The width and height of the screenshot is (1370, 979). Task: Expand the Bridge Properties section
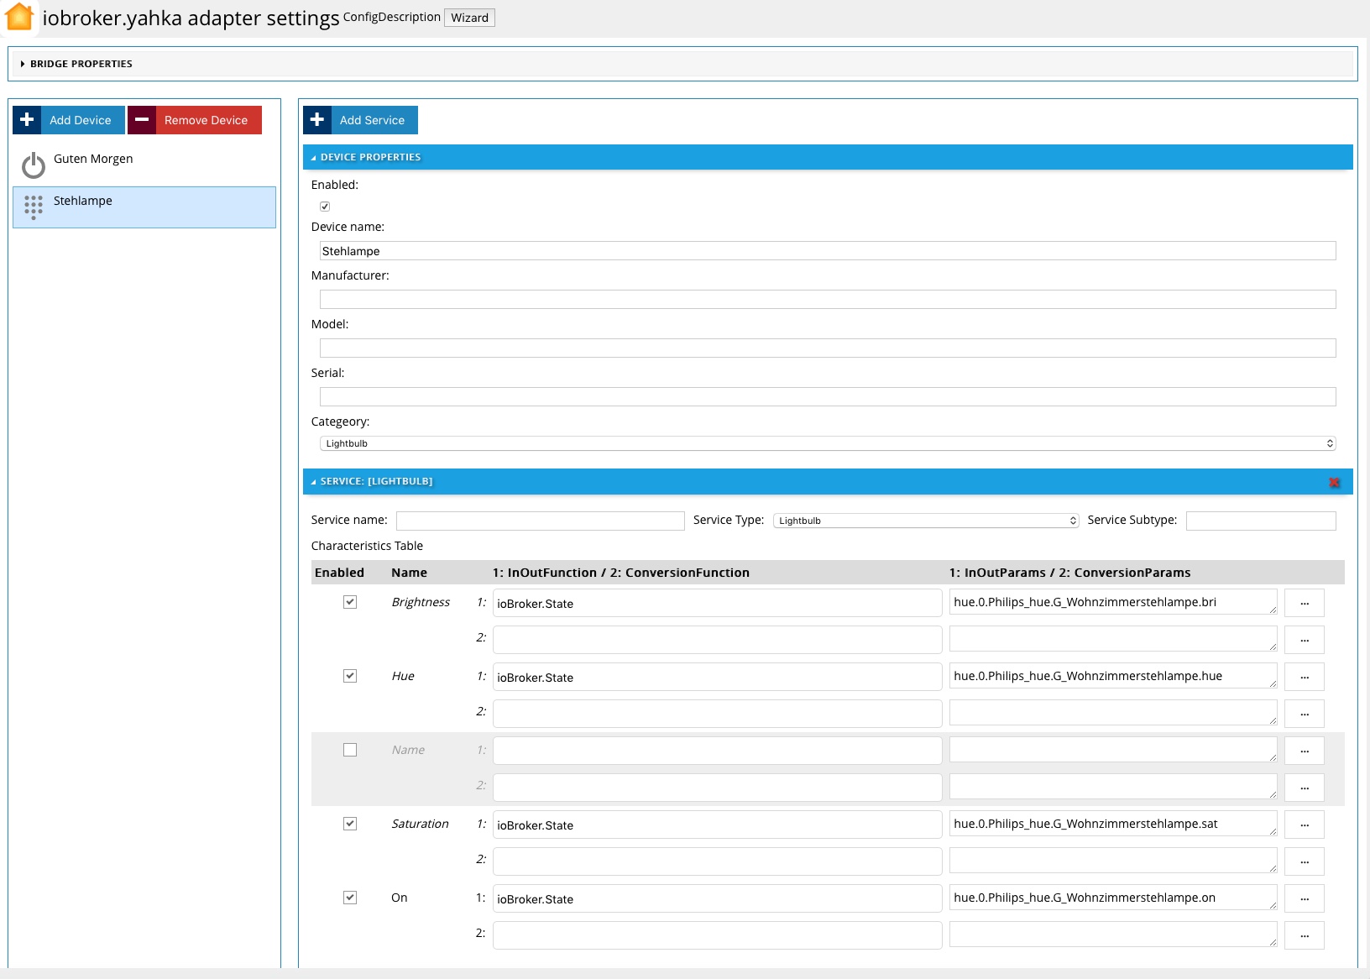(x=682, y=64)
